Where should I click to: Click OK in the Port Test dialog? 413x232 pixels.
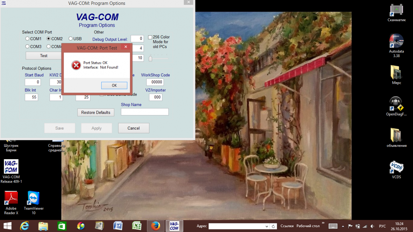(x=114, y=85)
